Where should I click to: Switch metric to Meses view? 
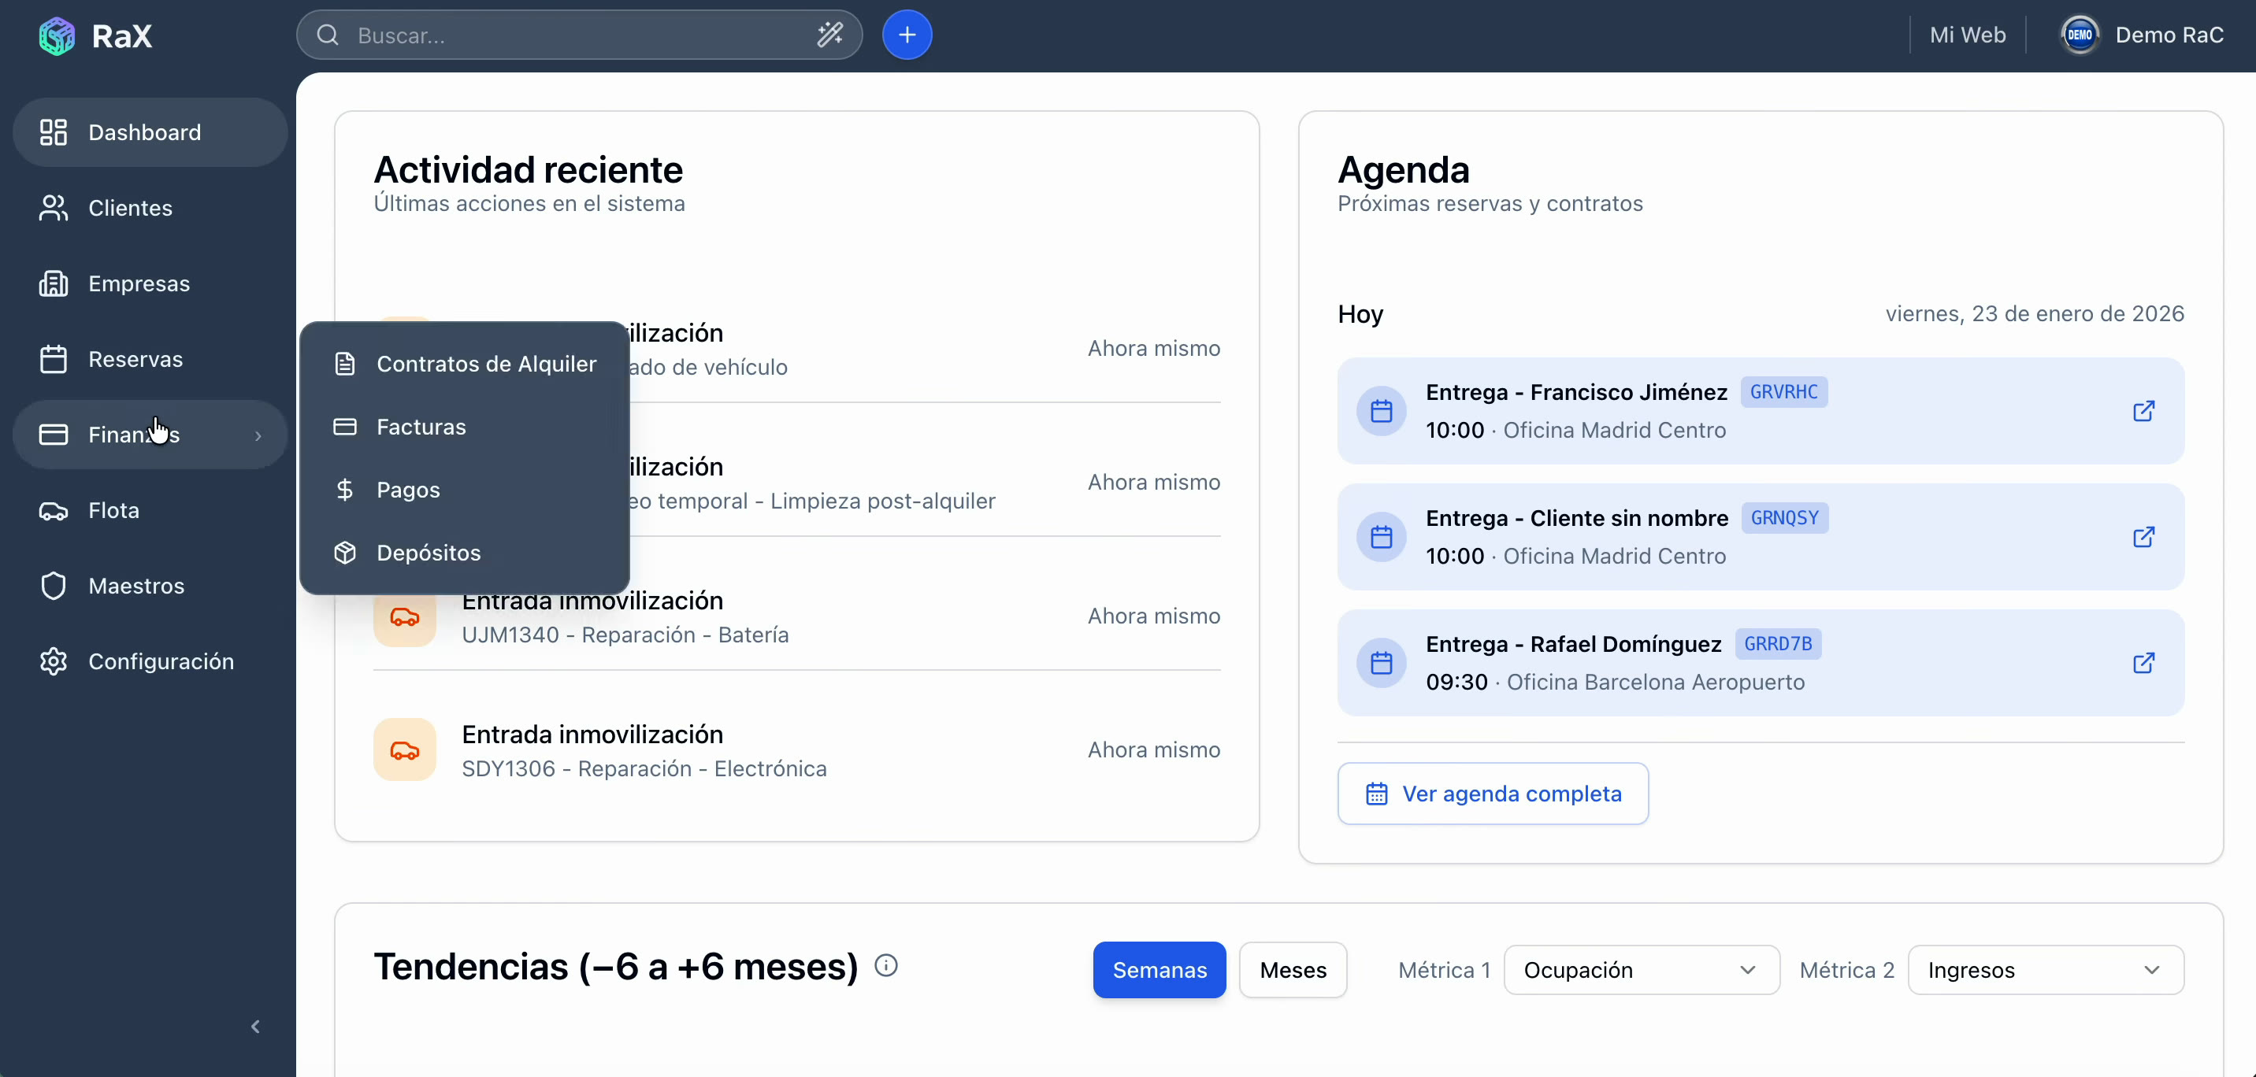(1293, 969)
